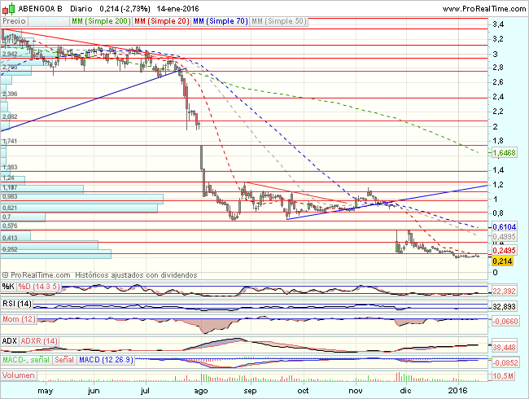Click the grey 0,4995 moving average tag
The height and width of the screenshot is (399, 529).
pyautogui.click(x=504, y=237)
